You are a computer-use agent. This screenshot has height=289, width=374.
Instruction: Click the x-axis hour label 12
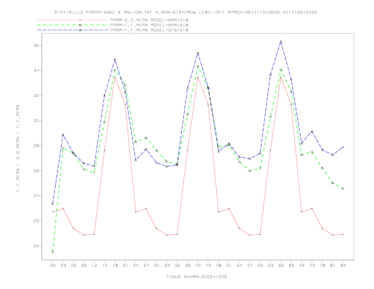coord(94,265)
